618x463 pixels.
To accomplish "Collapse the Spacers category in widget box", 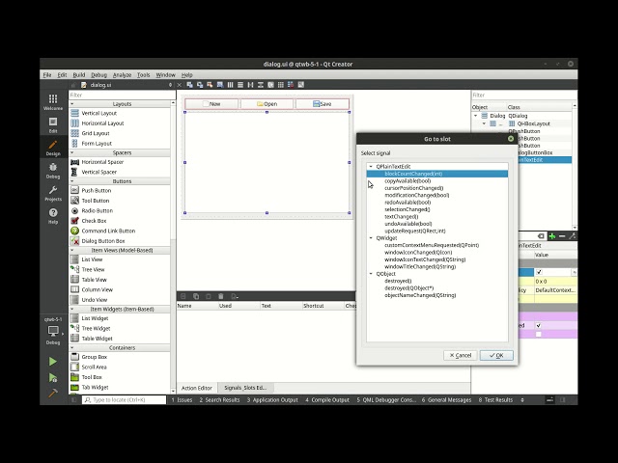I will pos(72,152).
